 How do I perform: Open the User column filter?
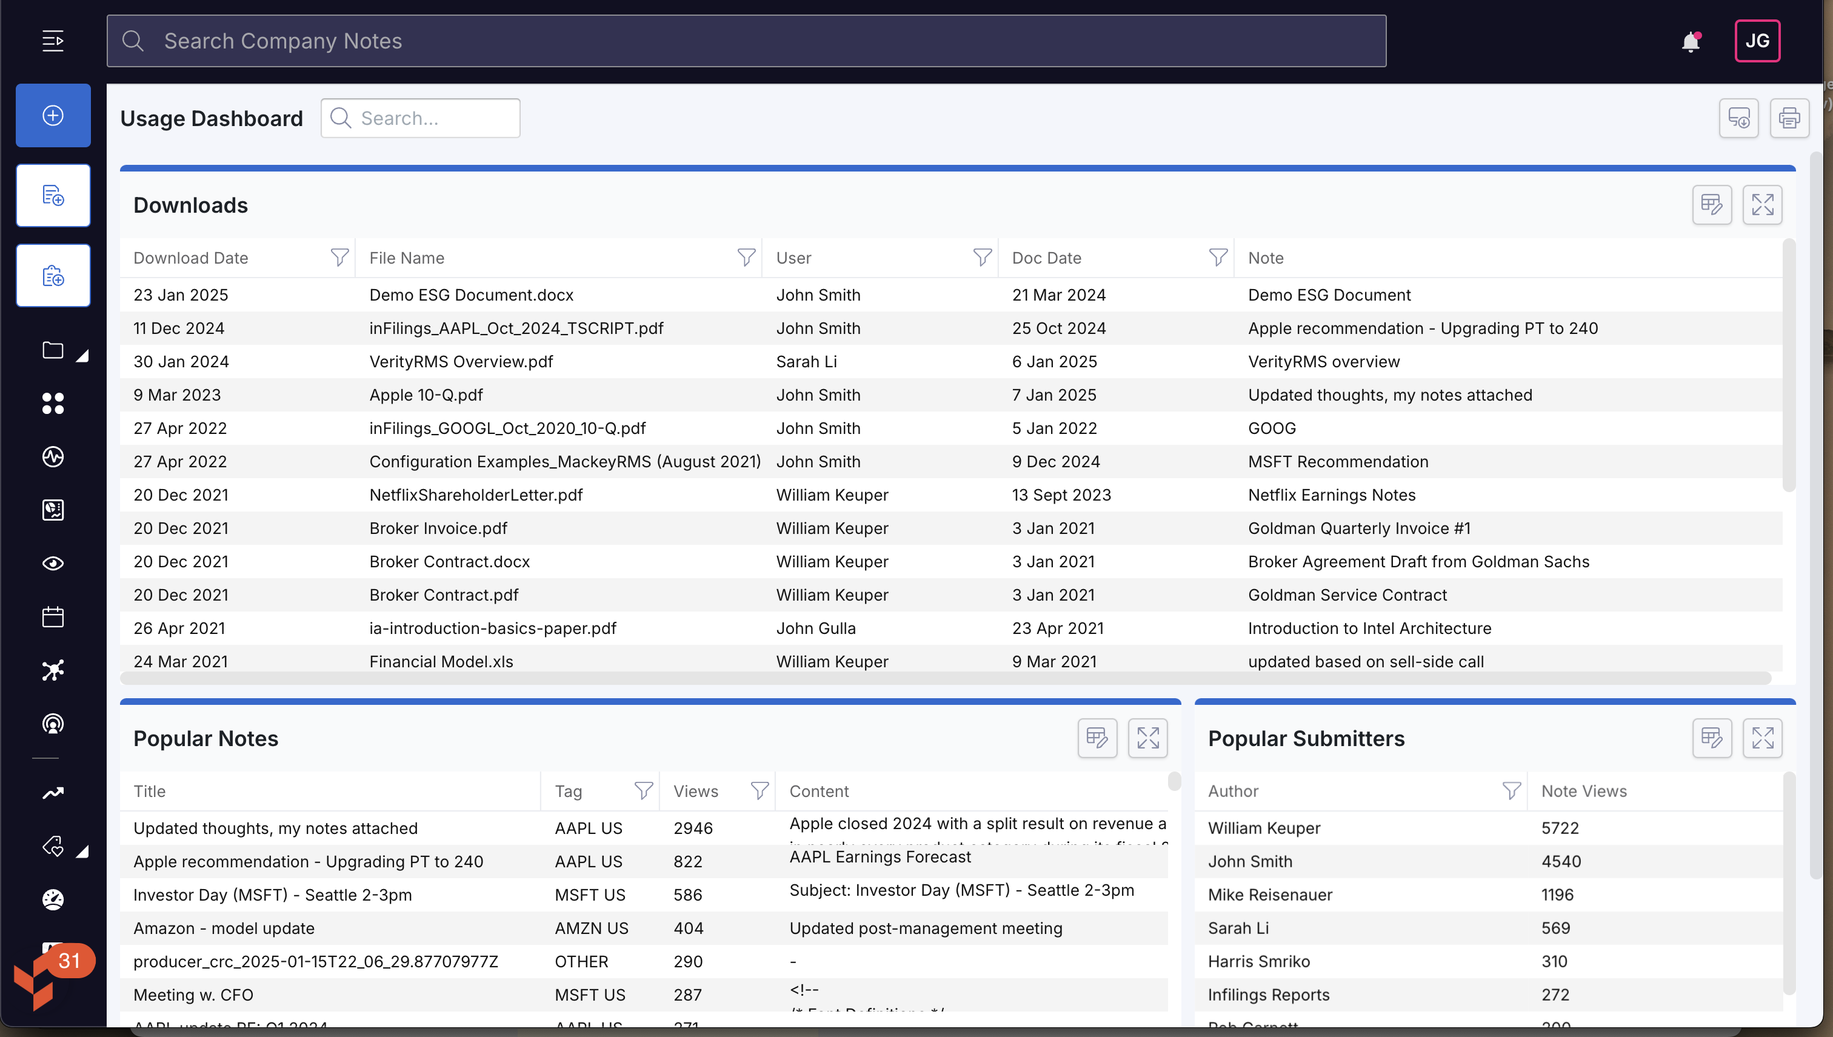pos(982,258)
